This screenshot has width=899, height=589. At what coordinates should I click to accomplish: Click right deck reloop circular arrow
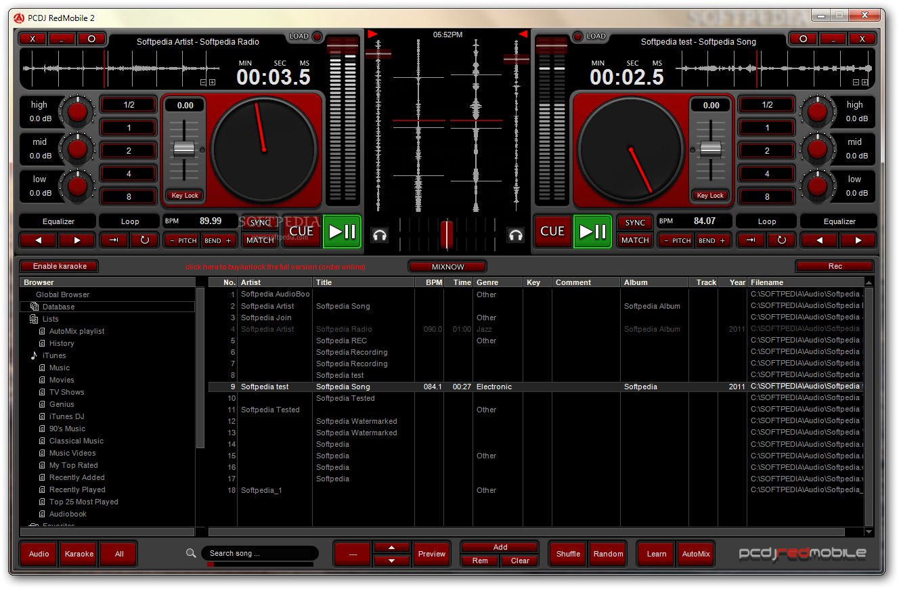[x=781, y=240]
